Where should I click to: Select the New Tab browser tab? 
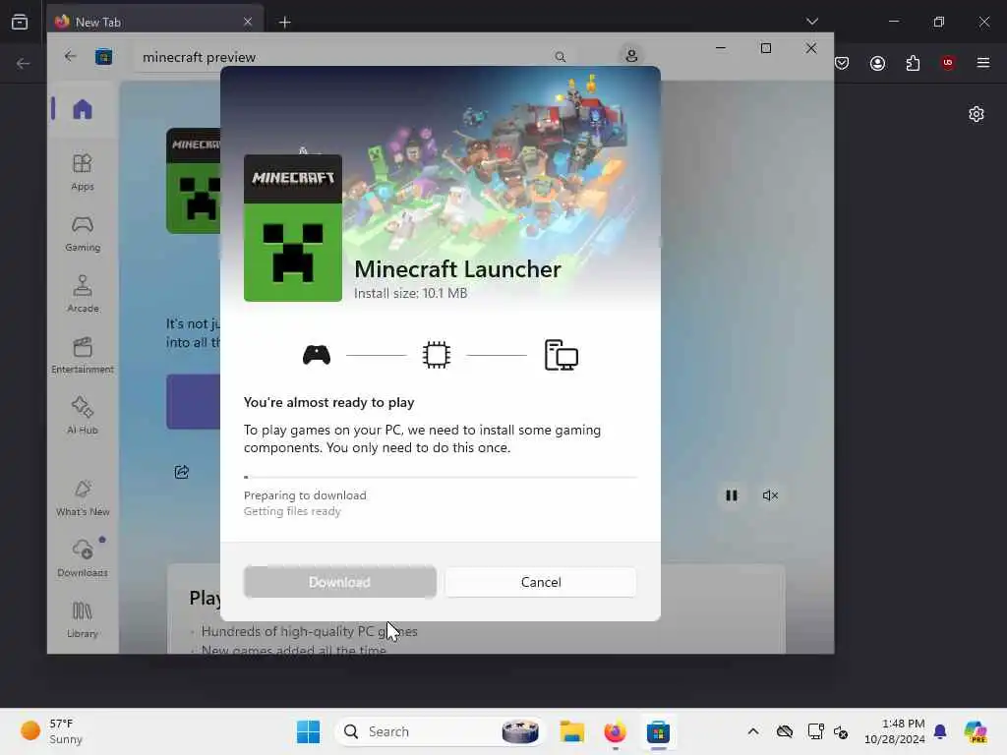[155, 22]
